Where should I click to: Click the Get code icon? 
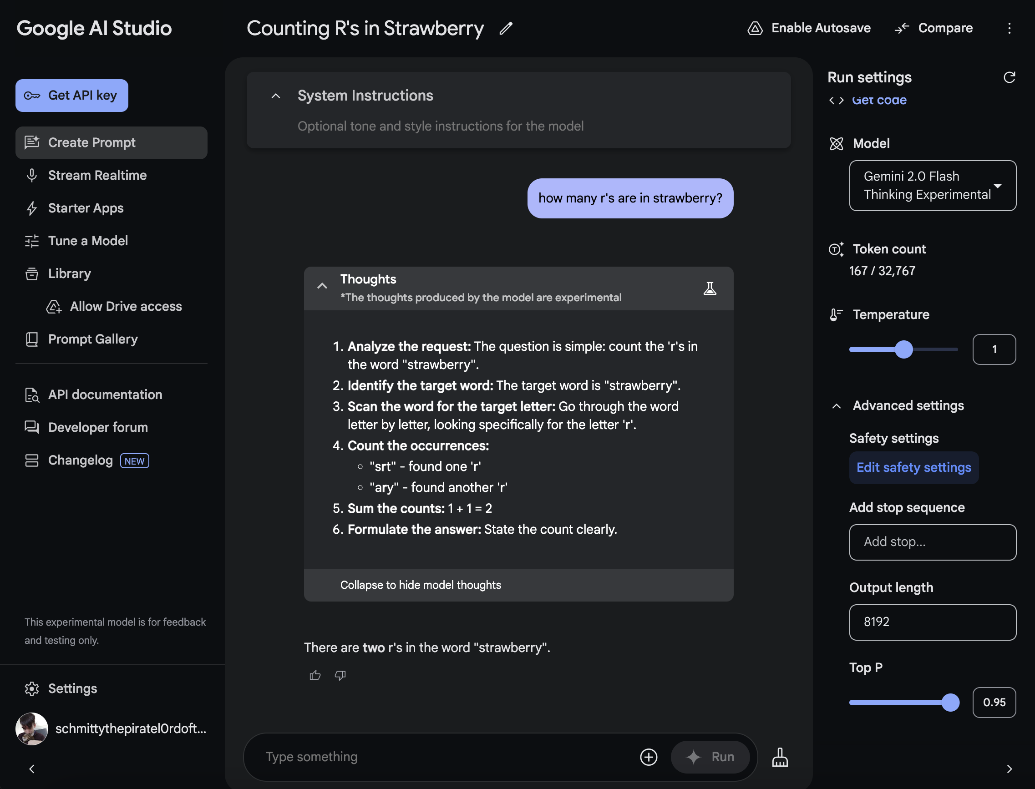(x=836, y=100)
